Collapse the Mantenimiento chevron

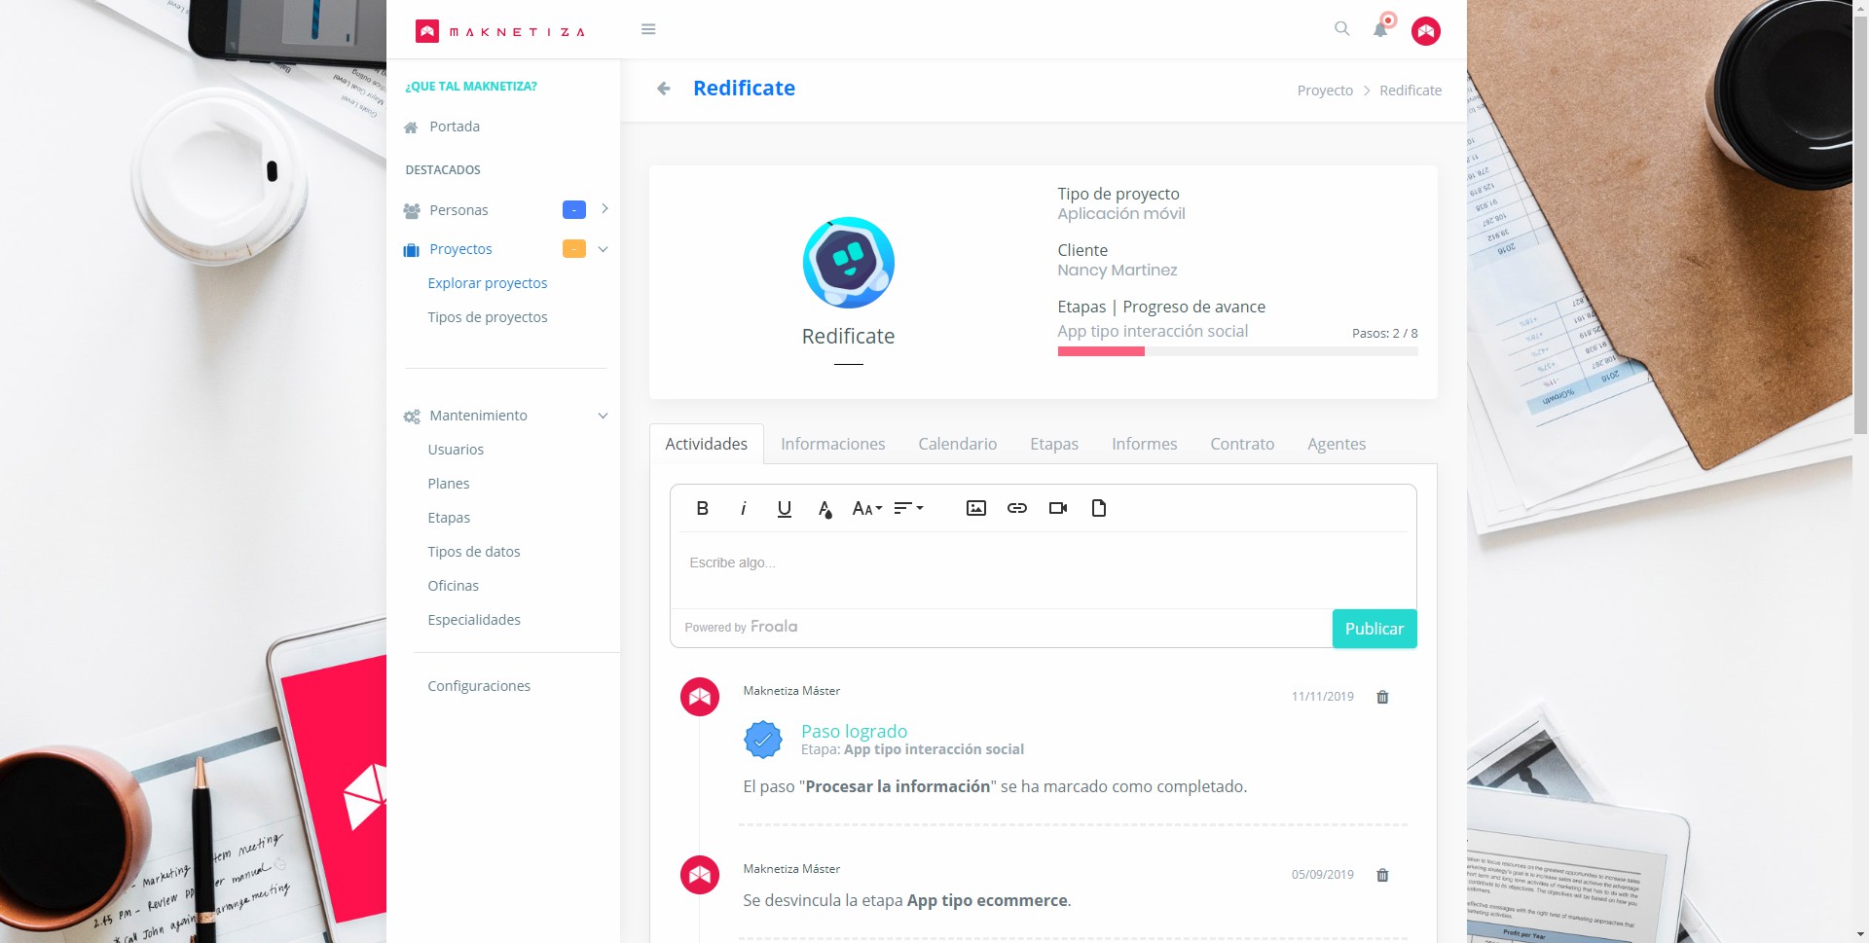pos(604,416)
